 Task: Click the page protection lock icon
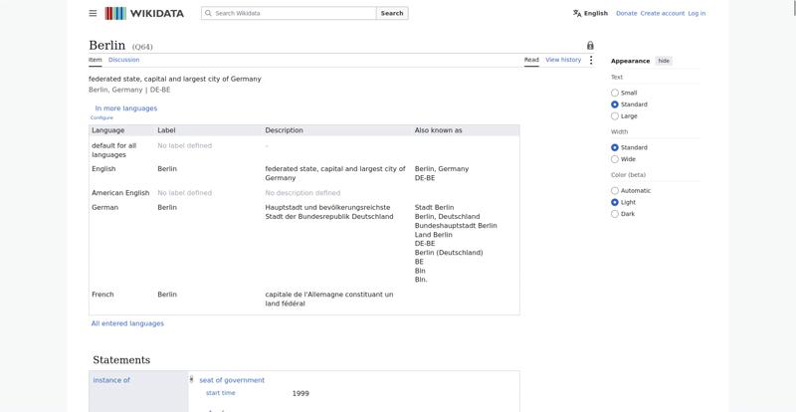point(590,45)
